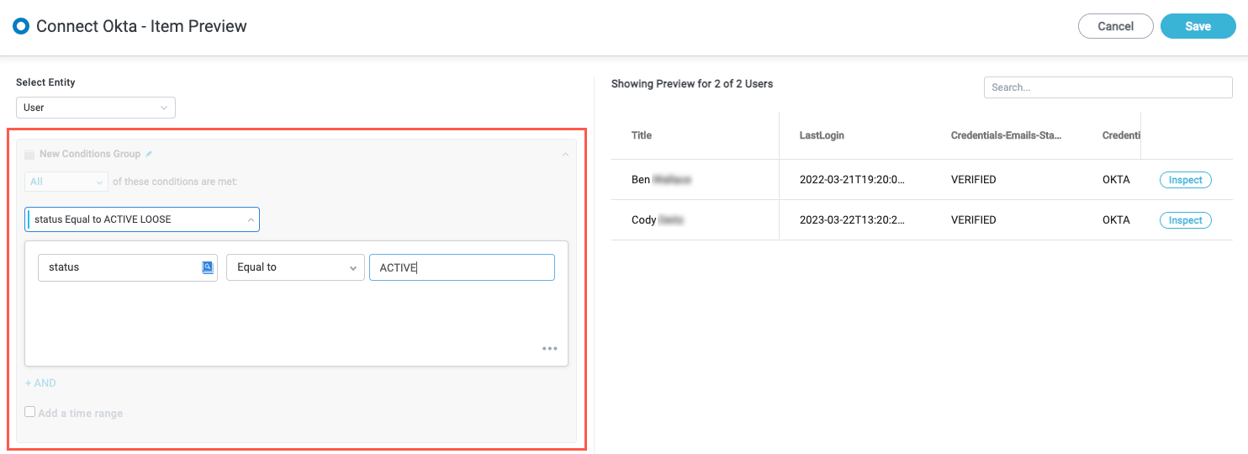Click the pencil icon beside New Conditions Group

click(149, 154)
